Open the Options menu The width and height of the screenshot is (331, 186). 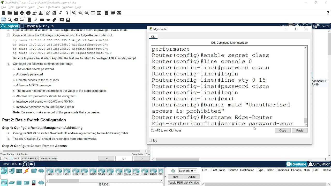tap(21, 7)
